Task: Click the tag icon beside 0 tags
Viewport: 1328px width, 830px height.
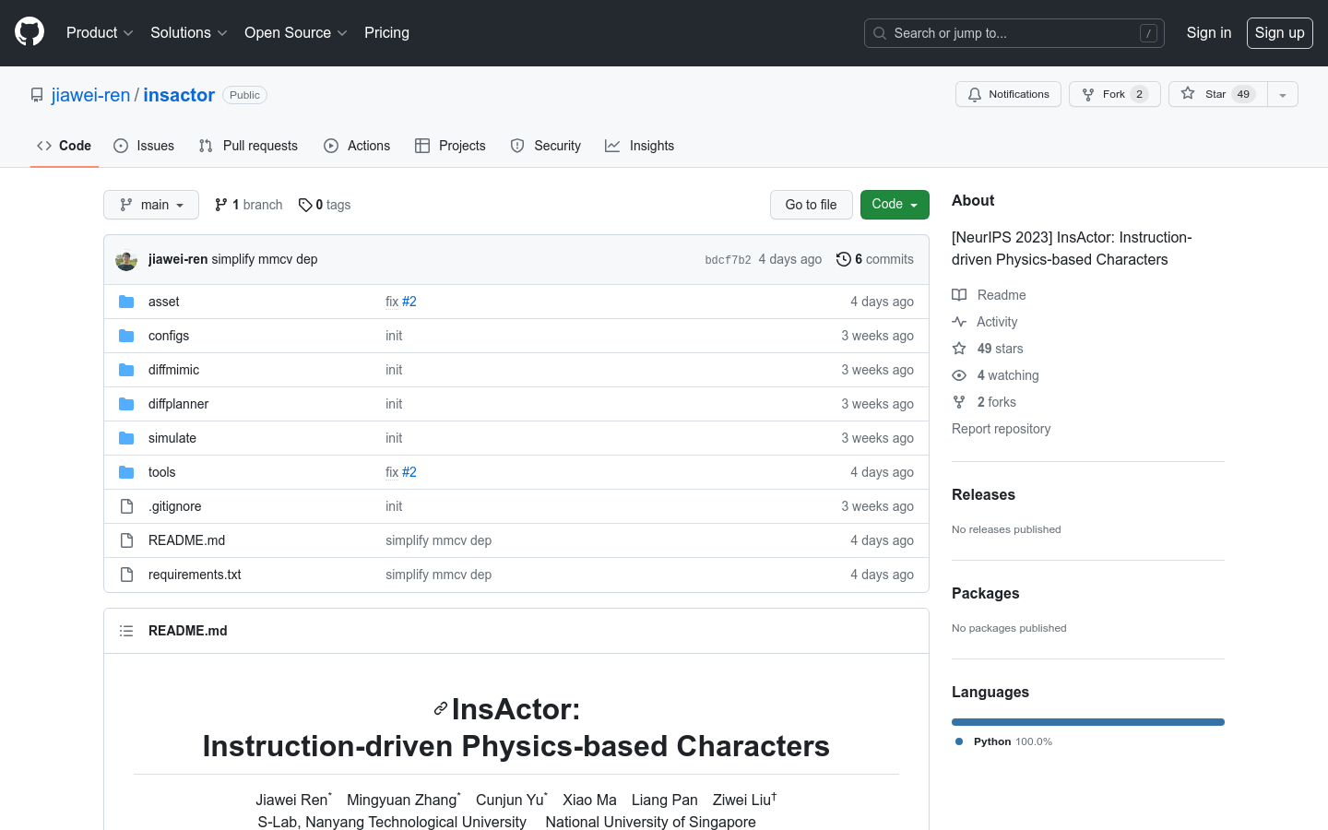Action: [x=305, y=205]
